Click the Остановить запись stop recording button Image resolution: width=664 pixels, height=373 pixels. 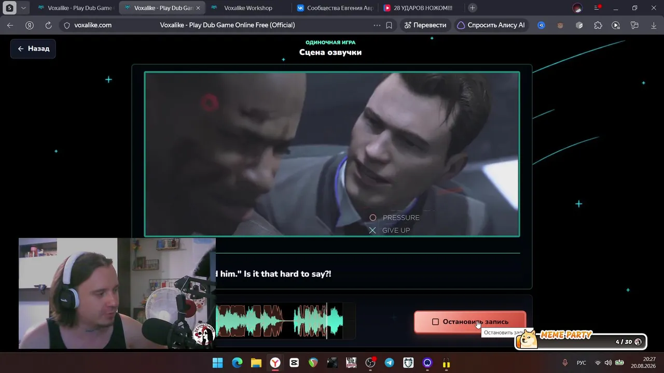470,322
